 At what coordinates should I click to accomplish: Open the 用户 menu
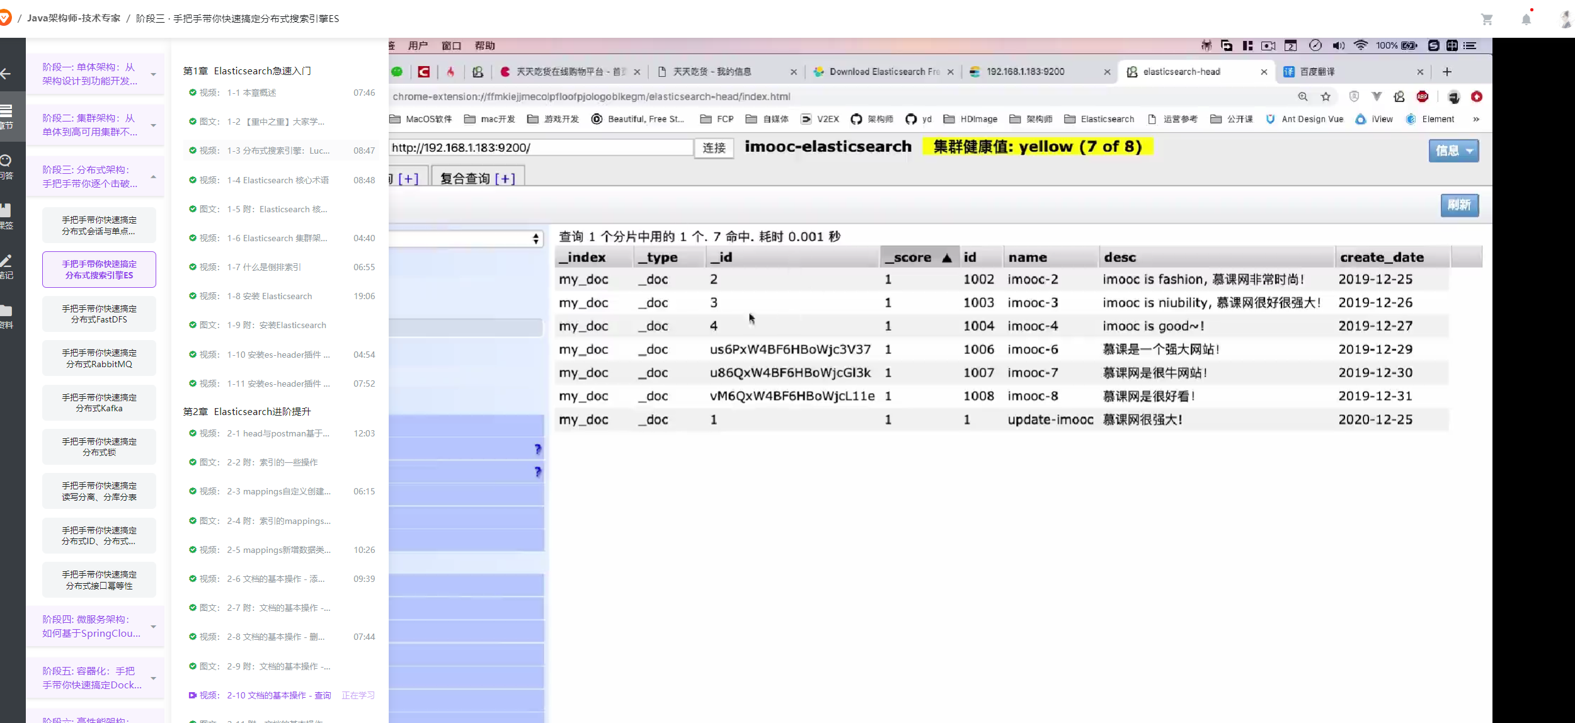[x=418, y=46]
